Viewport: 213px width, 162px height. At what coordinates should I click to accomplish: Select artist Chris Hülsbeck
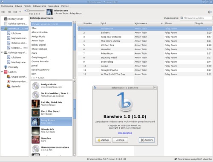(x=52, y=49)
